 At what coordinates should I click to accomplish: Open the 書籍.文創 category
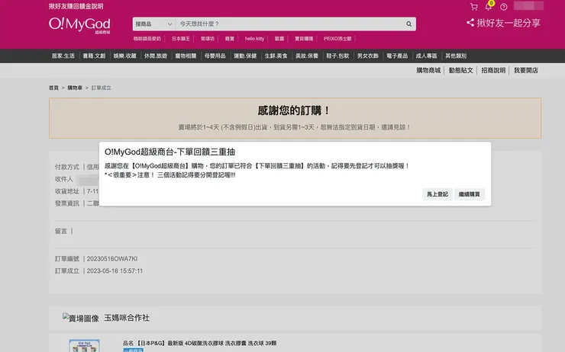[94, 56]
